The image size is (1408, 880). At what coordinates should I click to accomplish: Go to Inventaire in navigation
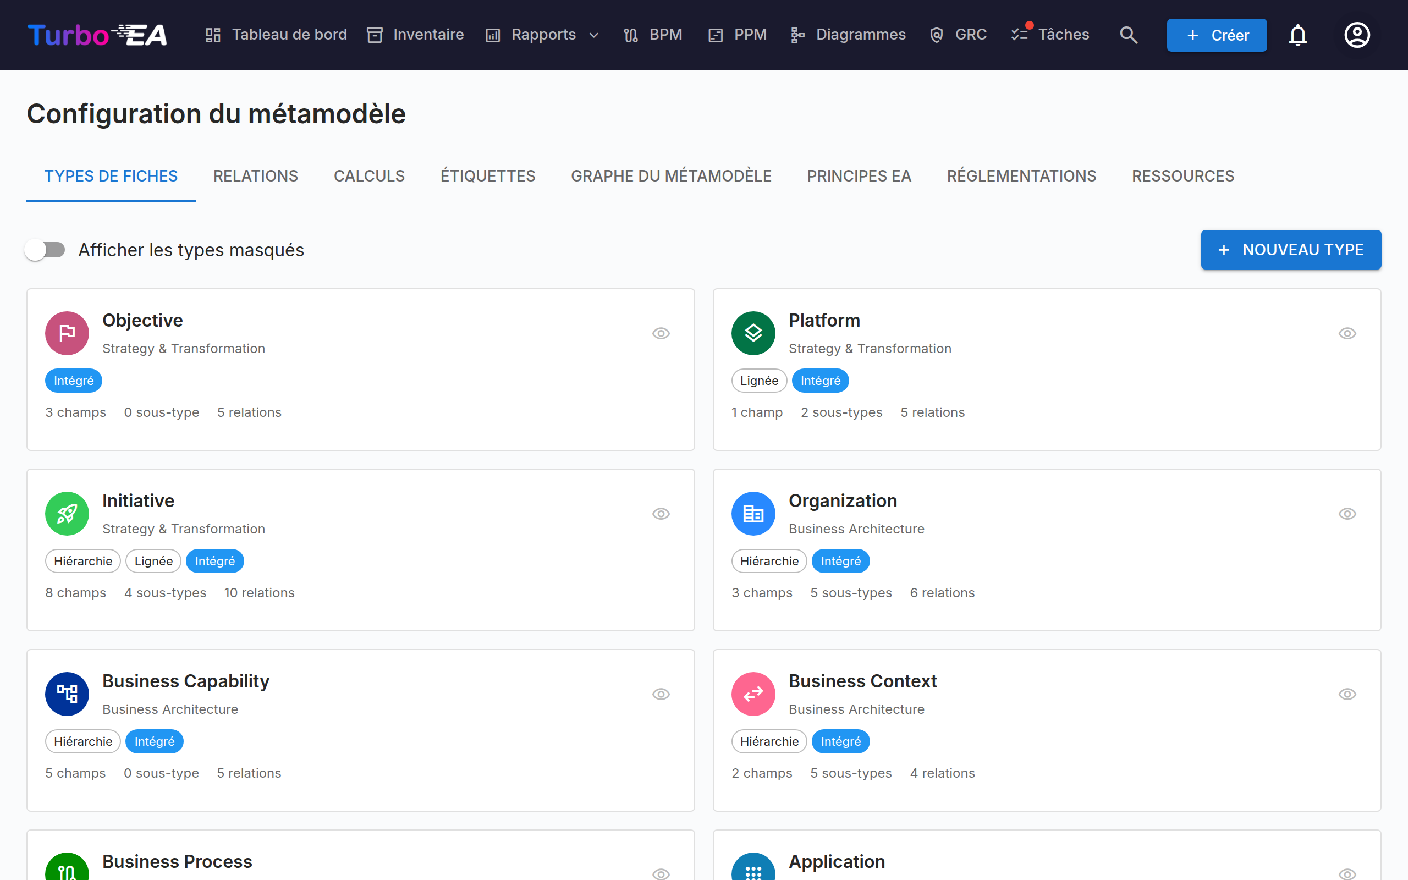point(415,35)
